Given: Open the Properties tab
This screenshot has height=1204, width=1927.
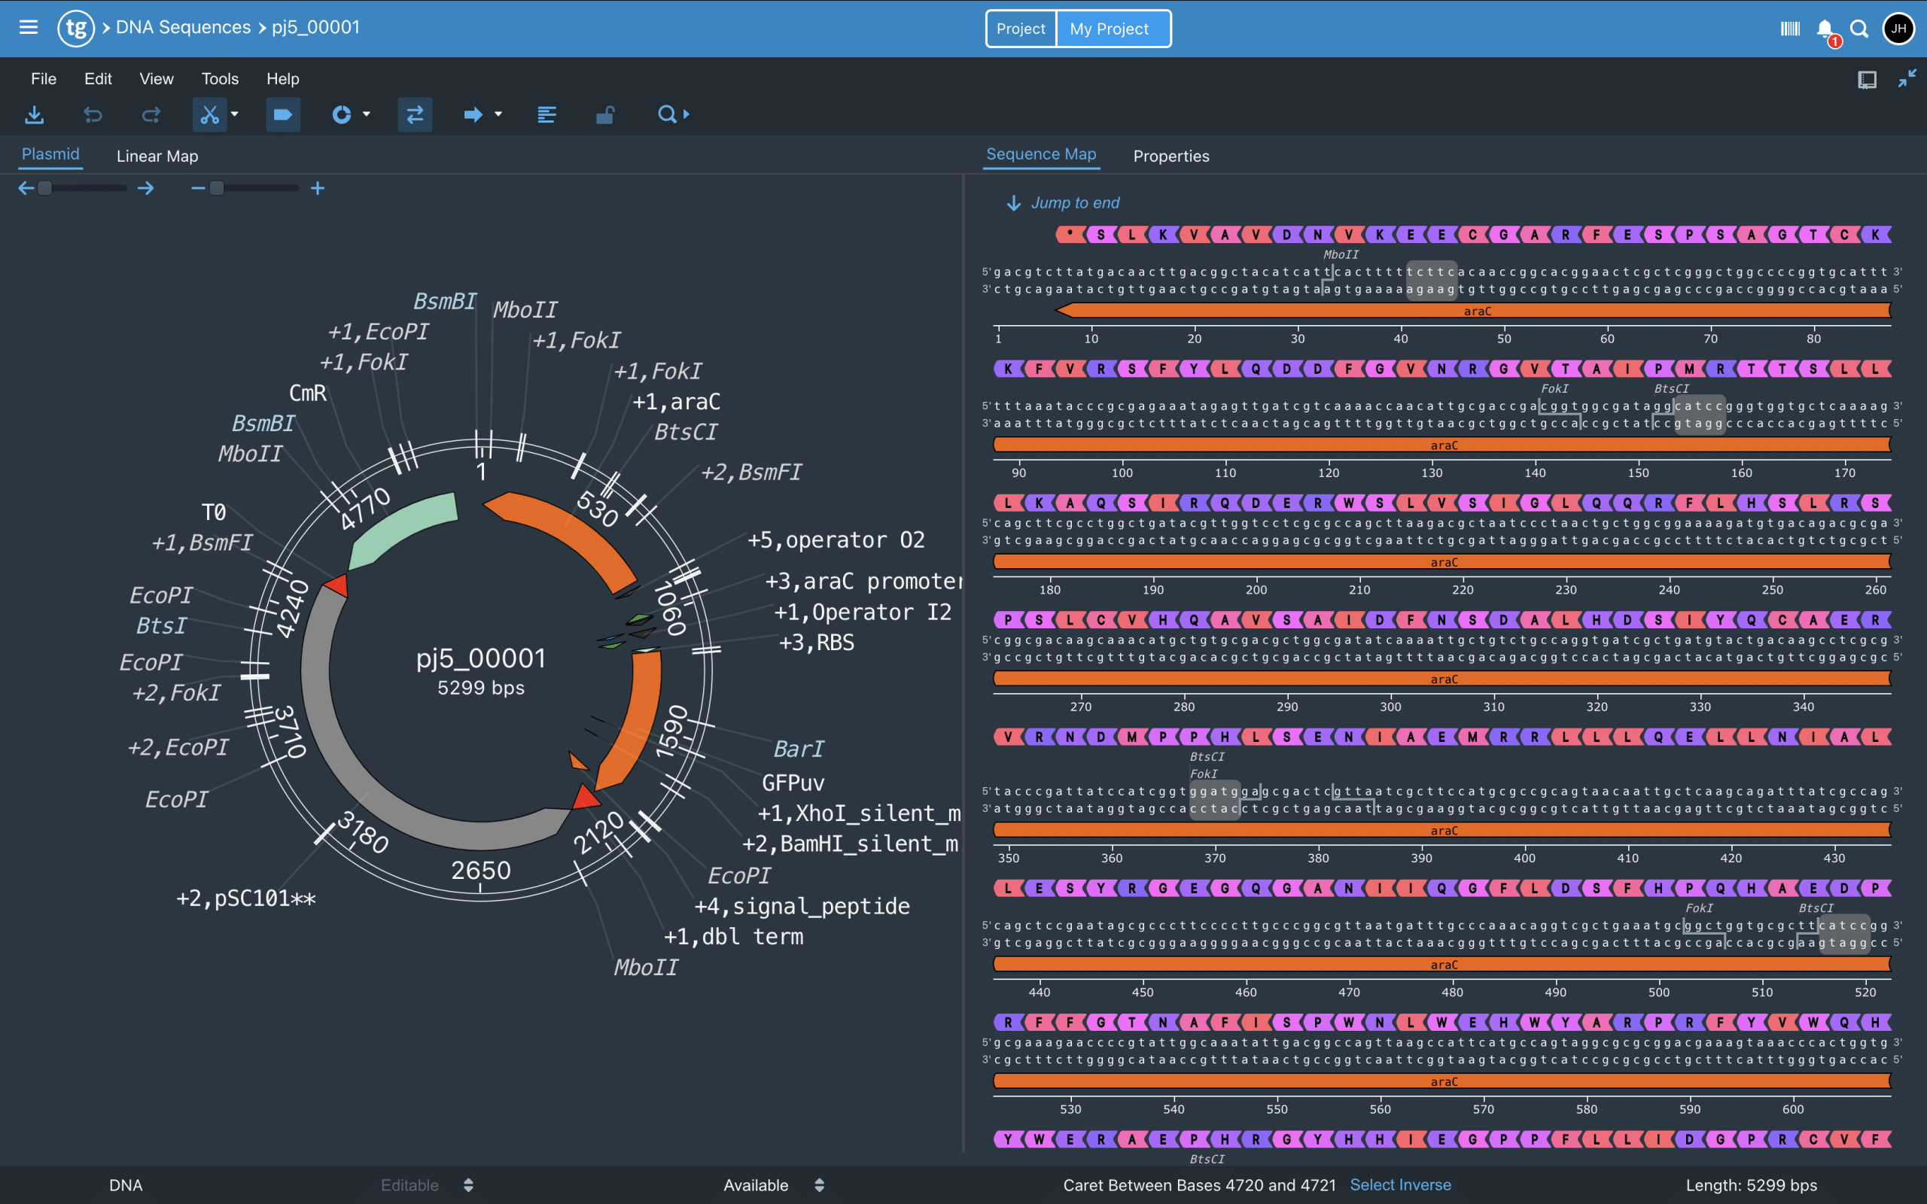Looking at the screenshot, I should click(1171, 156).
